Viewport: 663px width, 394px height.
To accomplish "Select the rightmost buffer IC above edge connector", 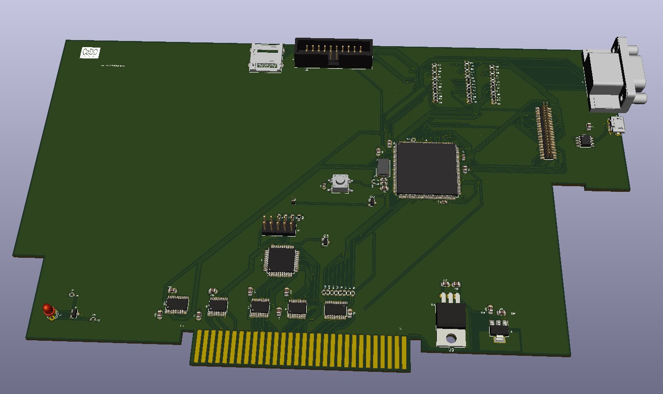I will 336,309.
